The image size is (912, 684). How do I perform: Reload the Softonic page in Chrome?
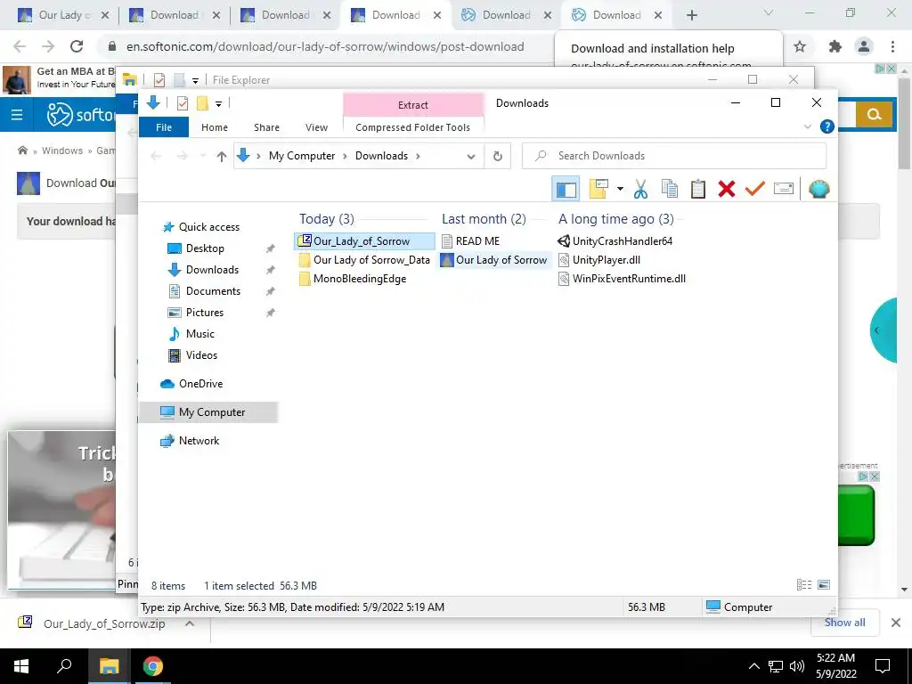[x=77, y=46]
